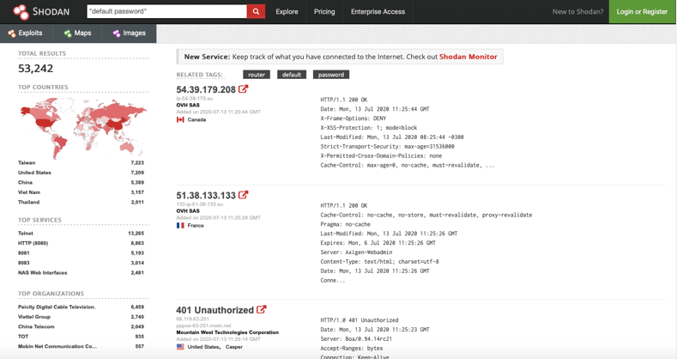Select the default related tag
Image resolution: width=677 pixels, height=359 pixels.
pos(292,75)
